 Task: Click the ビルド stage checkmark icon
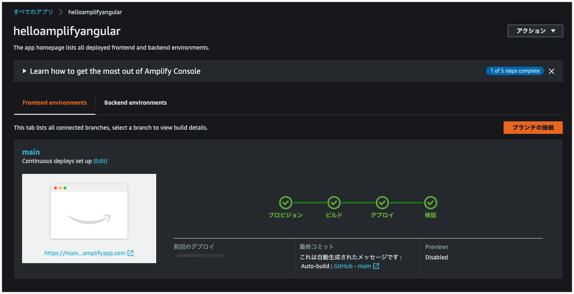334,204
